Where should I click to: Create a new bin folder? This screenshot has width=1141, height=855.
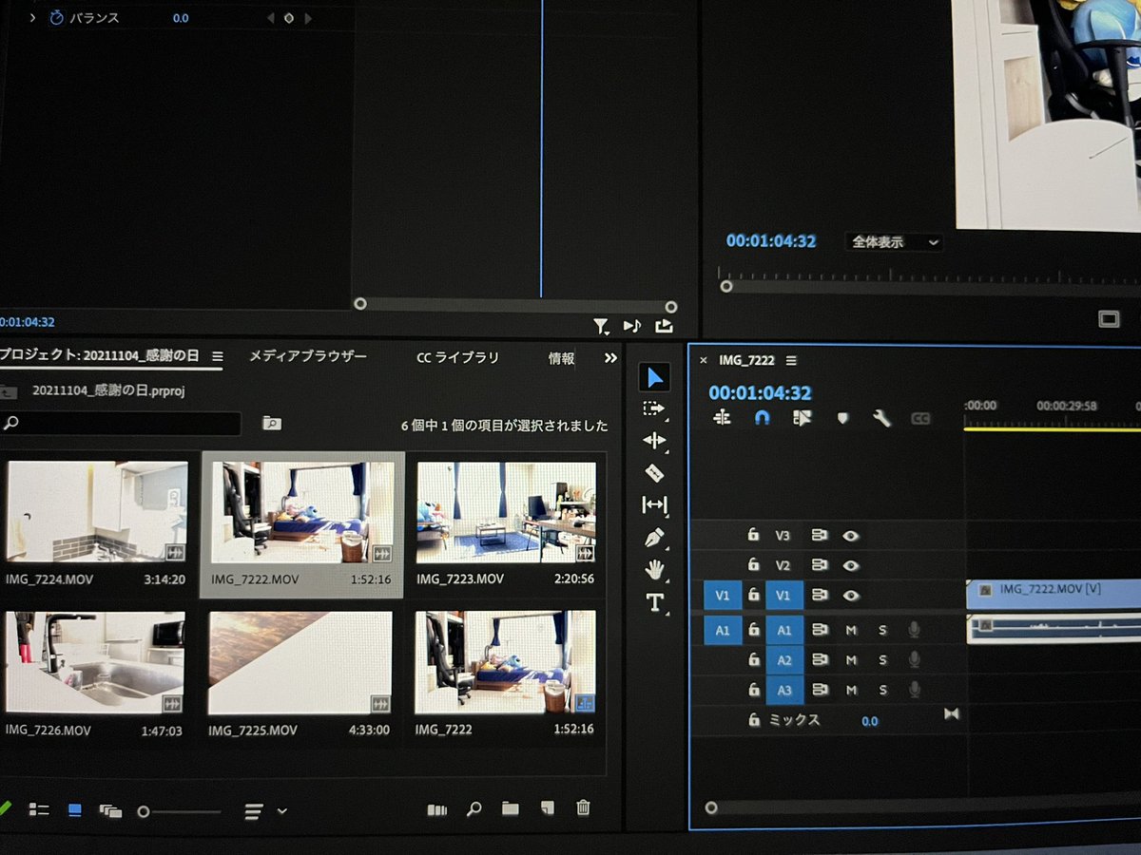coord(511,808)
